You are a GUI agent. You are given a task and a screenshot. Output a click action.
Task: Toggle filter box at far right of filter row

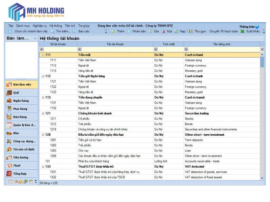tap(262, 49)
